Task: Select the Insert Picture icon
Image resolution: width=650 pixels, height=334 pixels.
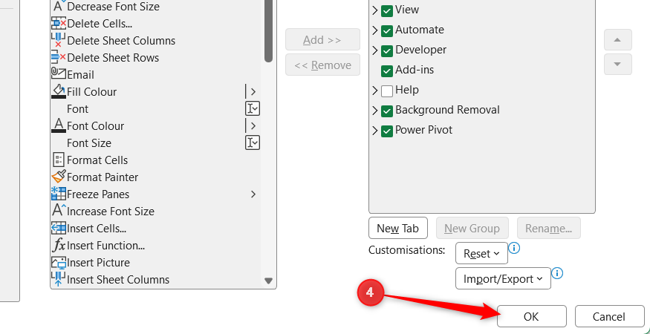Action: (x=59, y=262)
